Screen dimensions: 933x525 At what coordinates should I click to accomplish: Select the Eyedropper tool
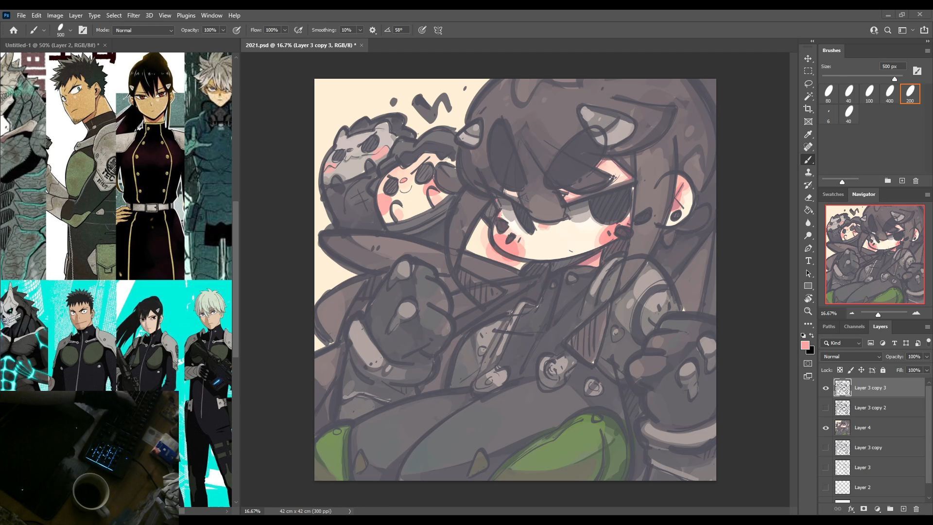pos(808,134)
